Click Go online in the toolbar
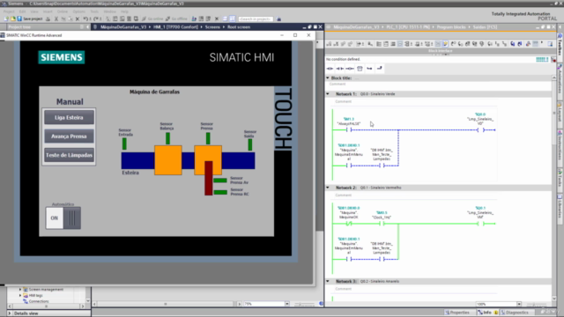564x317 pixels. [x=152, y=18]
